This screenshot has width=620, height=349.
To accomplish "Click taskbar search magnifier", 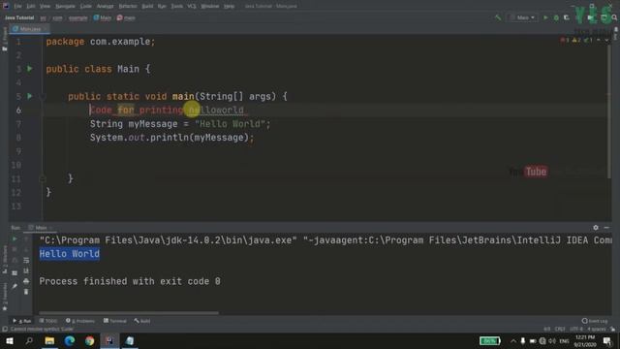I will click(29, 340).
